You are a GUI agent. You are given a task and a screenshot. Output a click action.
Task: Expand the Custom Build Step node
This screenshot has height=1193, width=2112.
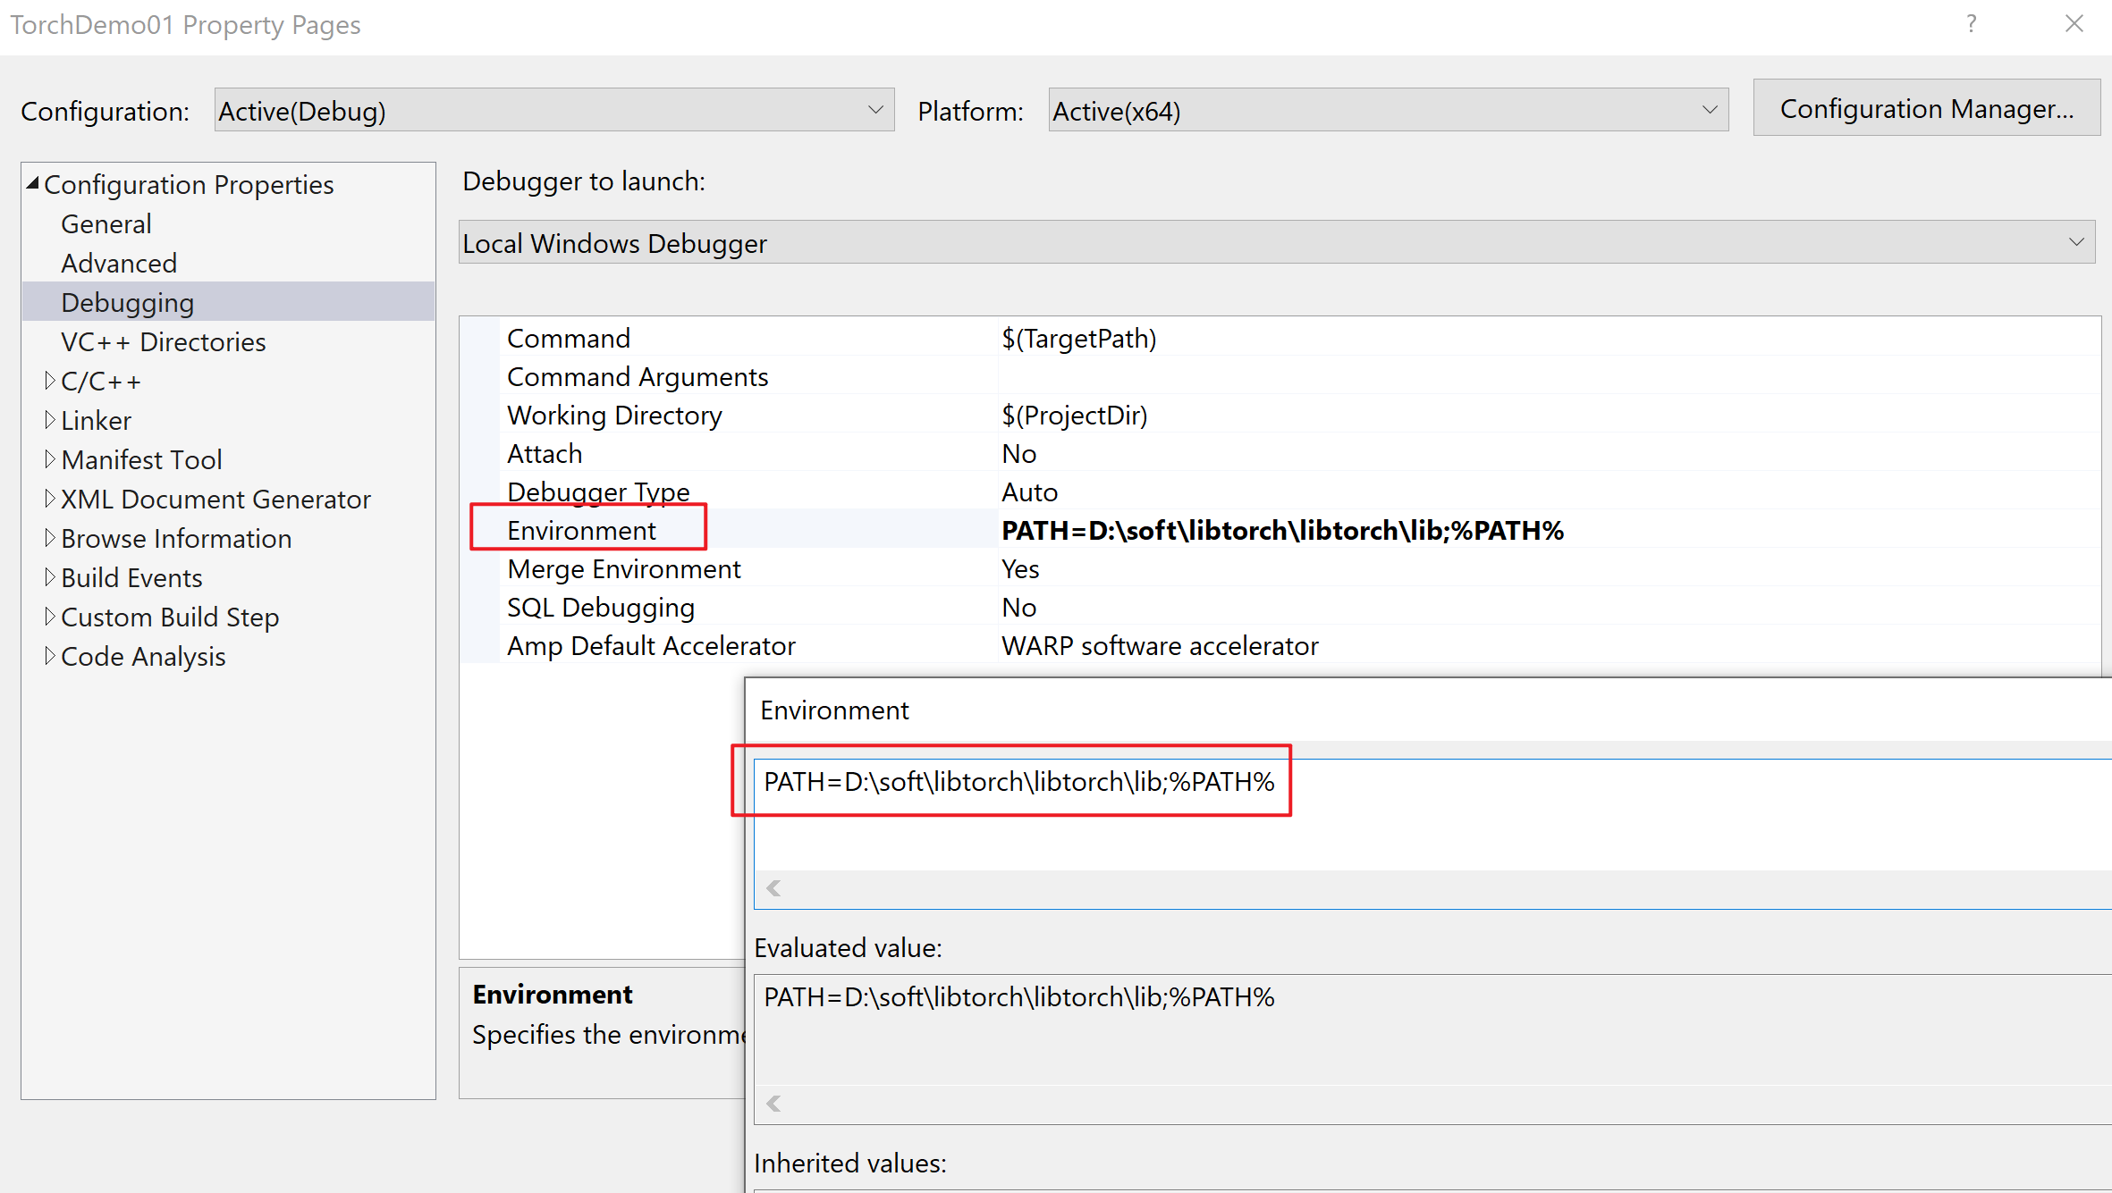(x=51, y=616)
